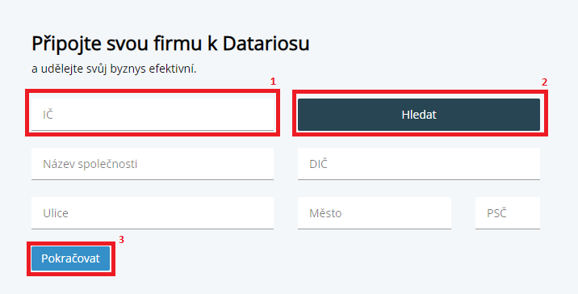
Task: Click into the Ulice field
Action: [153, 213]
